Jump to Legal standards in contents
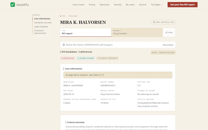208x130 pixels. pos(41,27)
